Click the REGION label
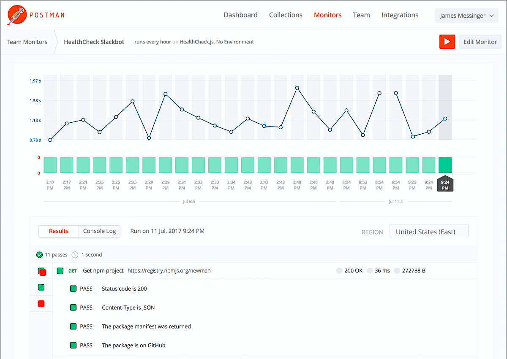This screenshot has width=507, height=359. (x=372, y=232)
